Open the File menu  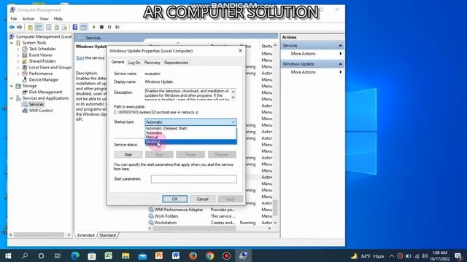[x=14, y=19]
